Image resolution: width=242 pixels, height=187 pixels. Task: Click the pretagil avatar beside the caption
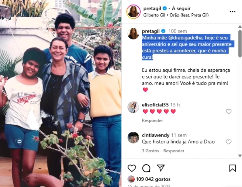tap(133, 33)
